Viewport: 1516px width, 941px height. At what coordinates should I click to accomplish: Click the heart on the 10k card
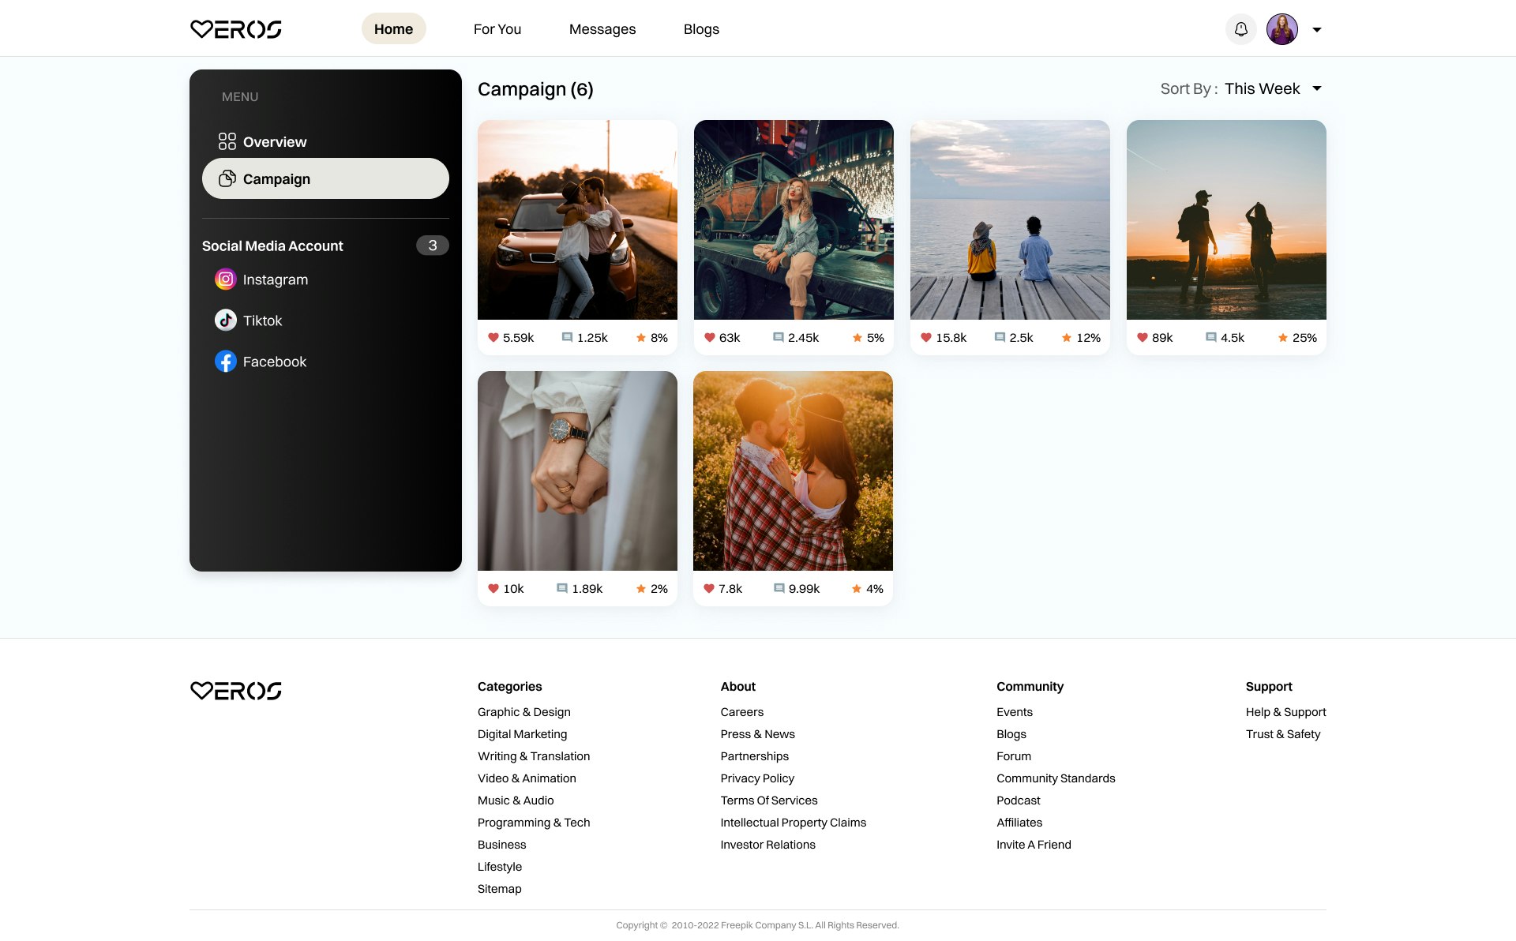(x=493, y=589)
